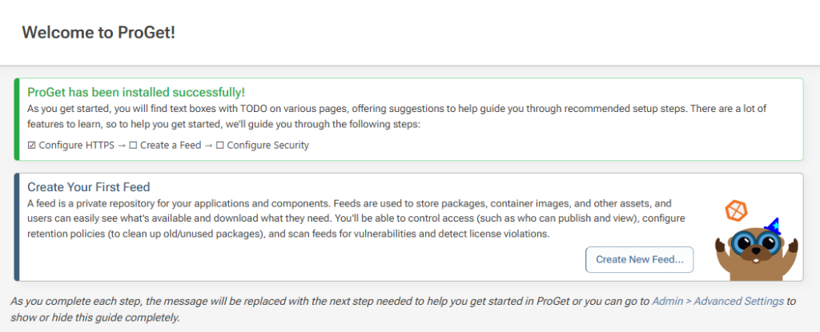Toggle the checked Configure HTTPS checkbox
The image size is (820, 332).
[32, 146]
